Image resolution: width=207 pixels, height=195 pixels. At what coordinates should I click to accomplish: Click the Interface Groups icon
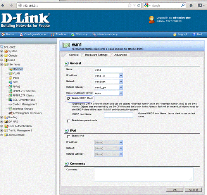coord(10,109)
